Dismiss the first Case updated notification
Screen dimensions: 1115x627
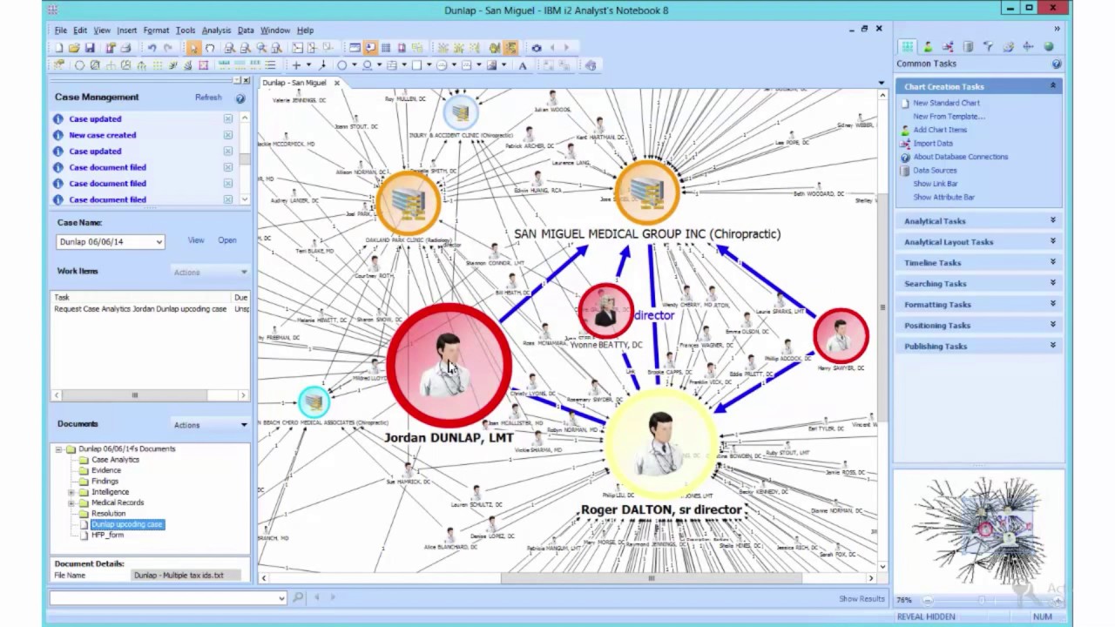pos(227,118)
